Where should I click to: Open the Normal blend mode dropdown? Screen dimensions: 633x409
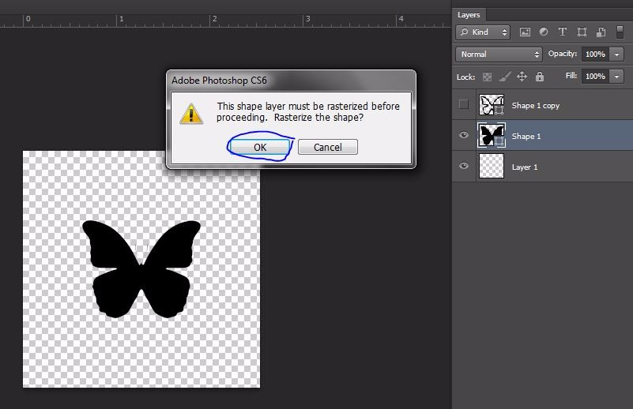(499, 54)
